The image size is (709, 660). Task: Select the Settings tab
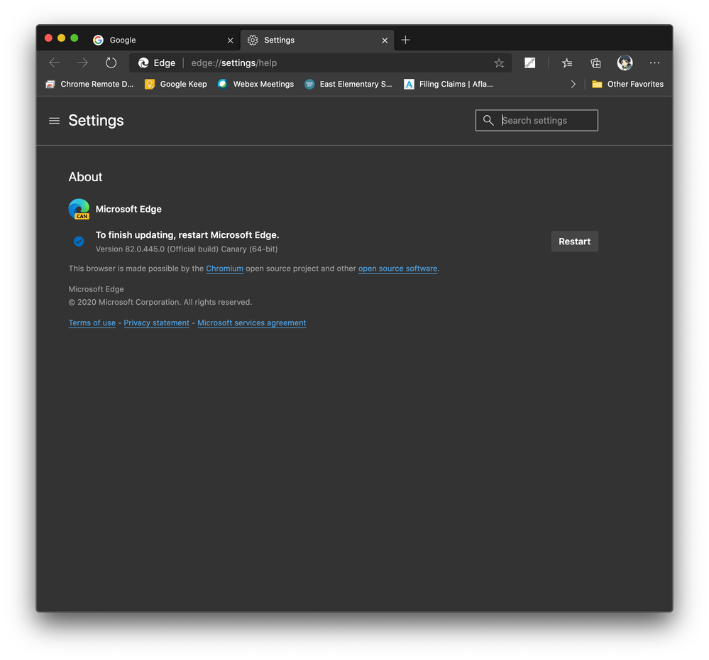(317, 40)
